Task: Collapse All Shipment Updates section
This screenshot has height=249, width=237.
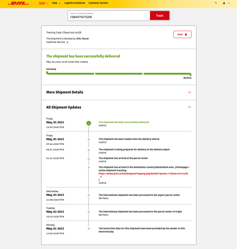Action: point(189,107)
